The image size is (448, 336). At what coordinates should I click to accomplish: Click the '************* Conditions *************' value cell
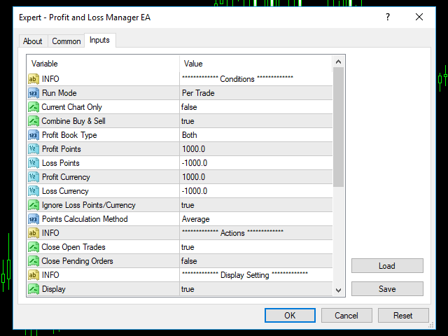256,79
